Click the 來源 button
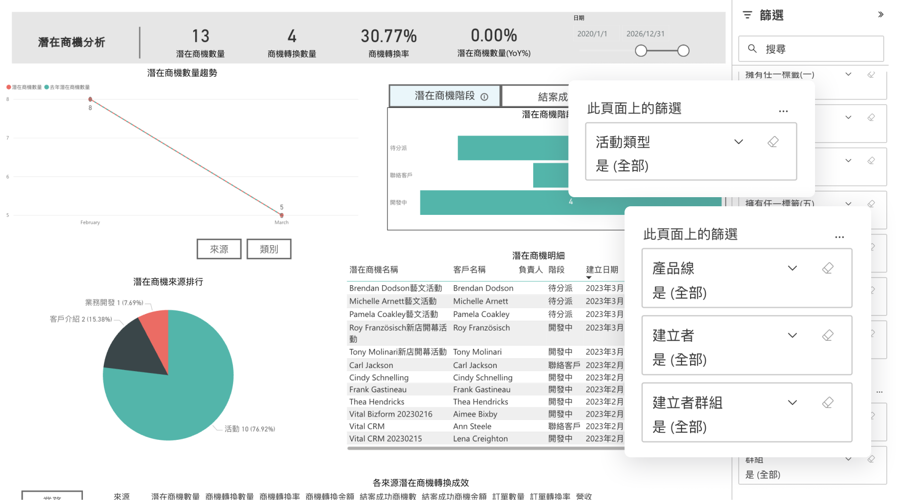898x500 pixels. [x=219, y=249]
